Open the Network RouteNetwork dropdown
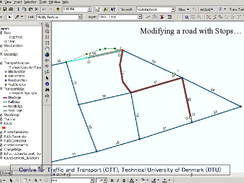The image size is (244, 183). 173,9
